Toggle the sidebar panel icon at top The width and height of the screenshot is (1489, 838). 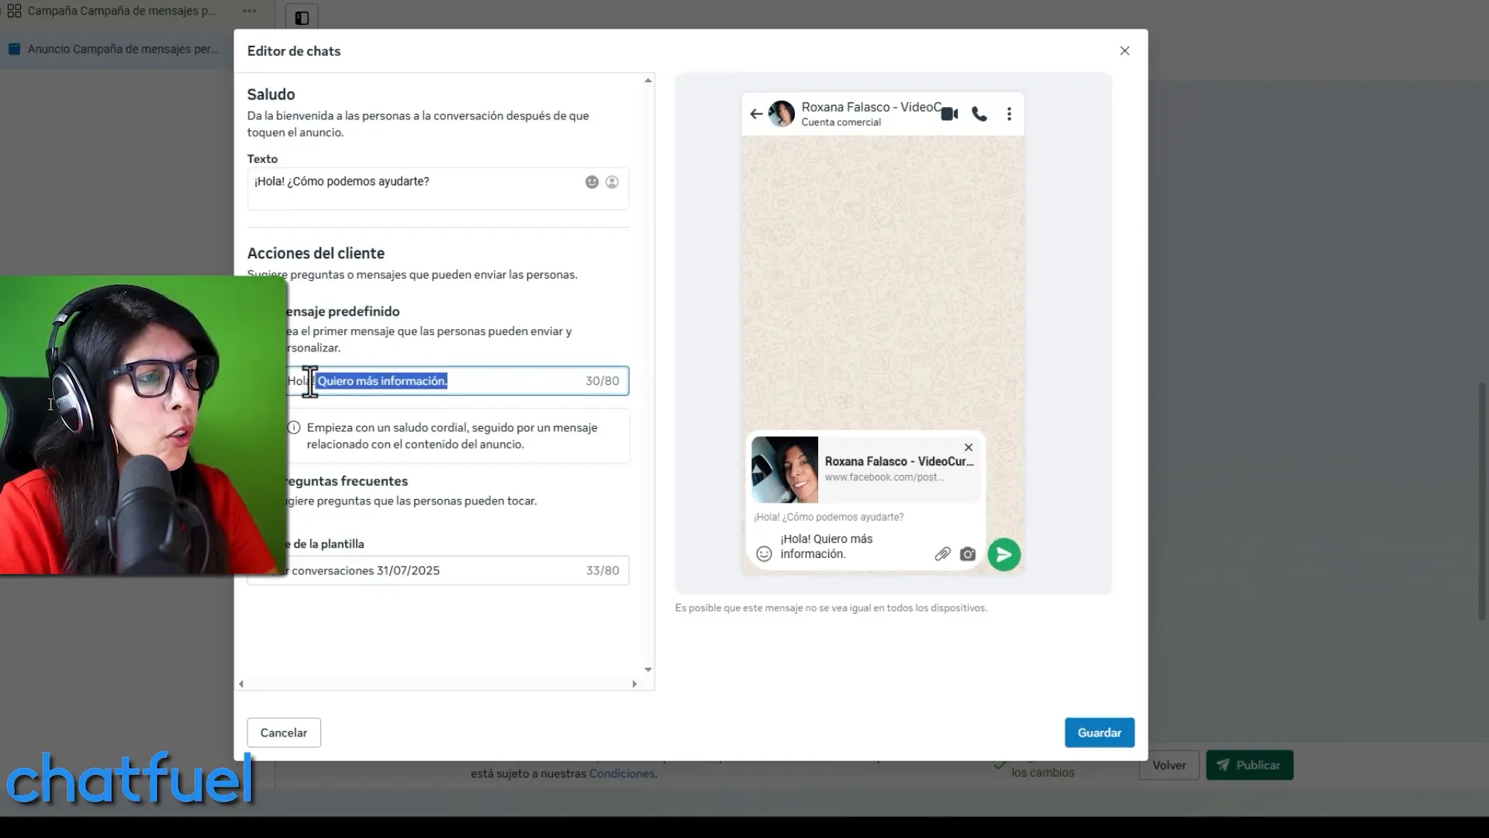(302, 17)
